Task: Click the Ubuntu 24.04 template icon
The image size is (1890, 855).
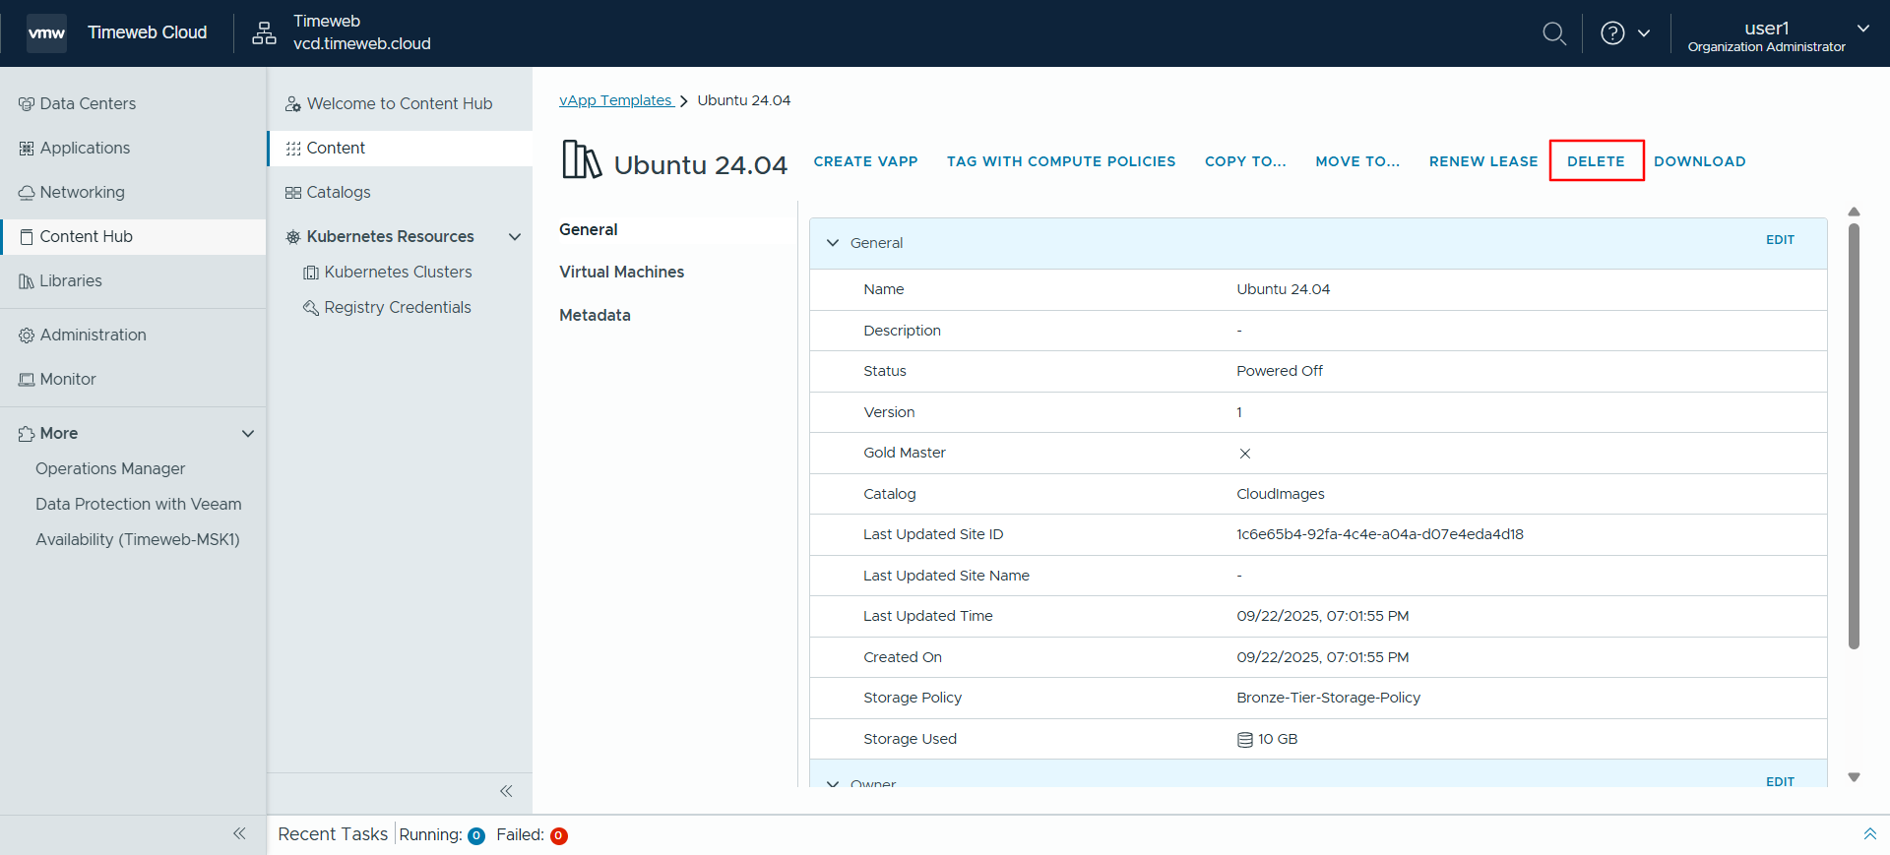Action: click(x=582, y=159)
